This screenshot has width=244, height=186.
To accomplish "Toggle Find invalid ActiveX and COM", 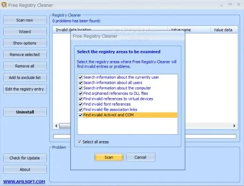I will 81,115.
